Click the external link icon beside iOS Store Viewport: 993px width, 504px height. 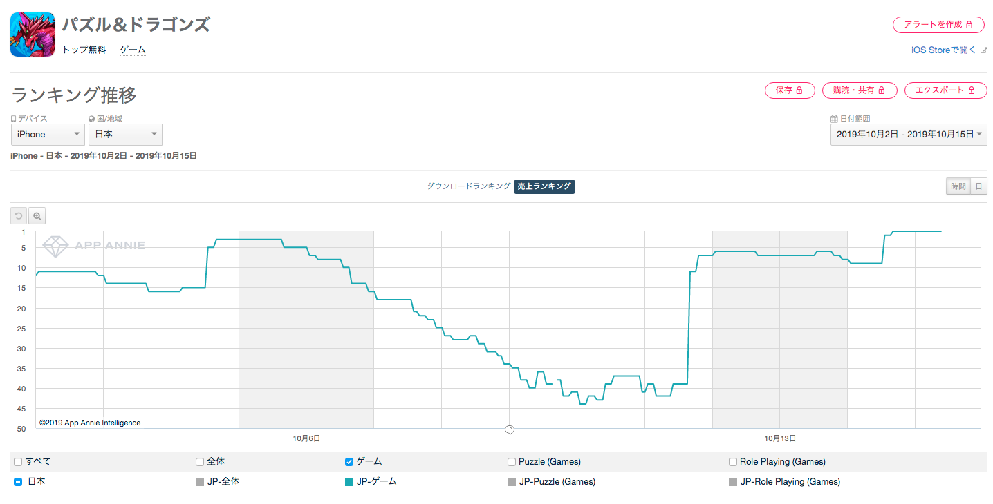click(983, 50)
